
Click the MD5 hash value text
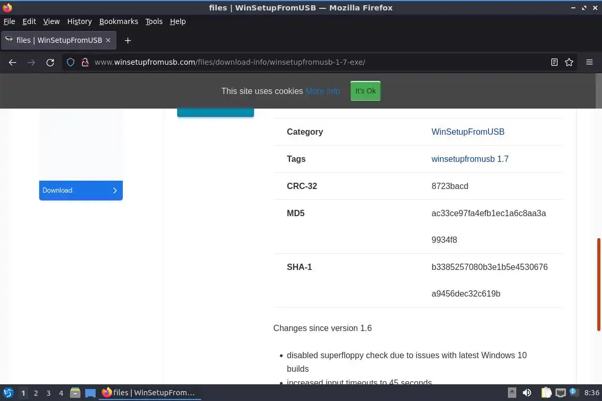(489, 227)
